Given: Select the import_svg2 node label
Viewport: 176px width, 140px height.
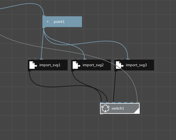Looking at the screenshot, I should 93,65.
